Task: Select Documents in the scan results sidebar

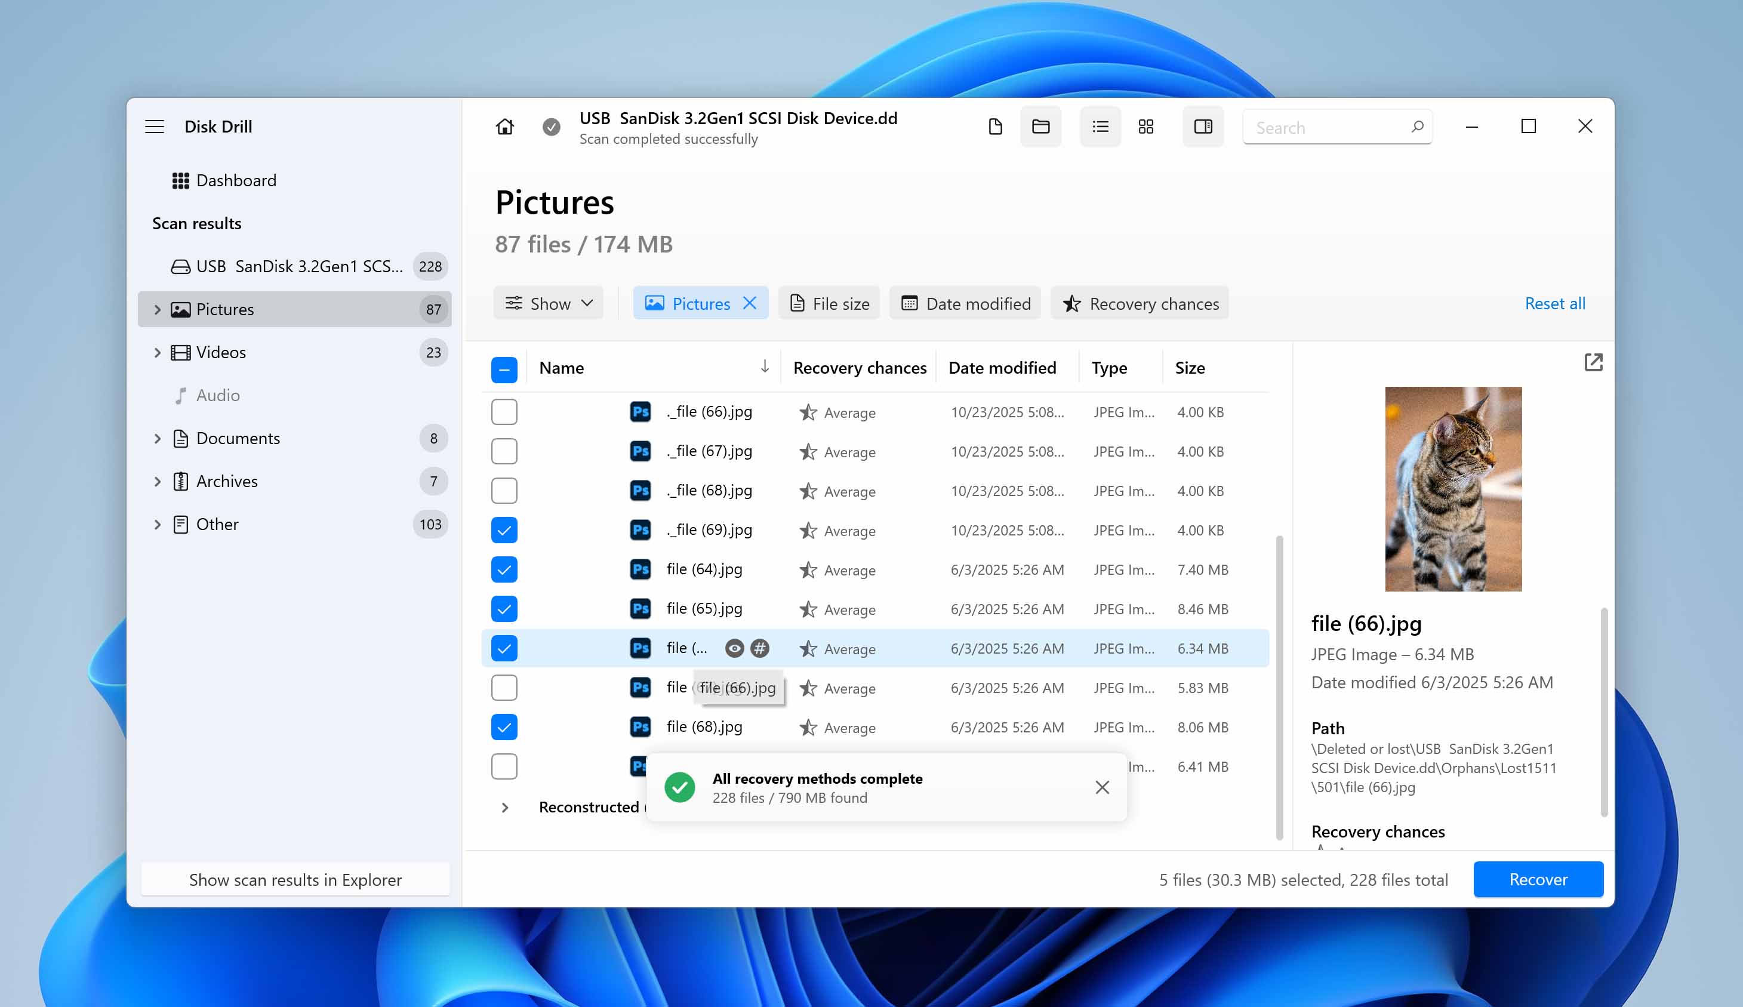Action: tap(237, 439)
